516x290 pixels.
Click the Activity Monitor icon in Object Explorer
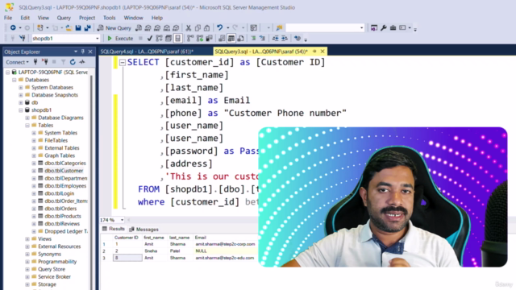tap(82, 62)
